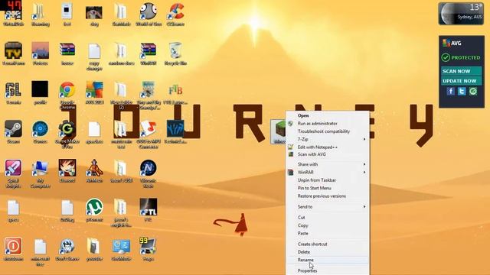Click the Sydney weather gadget

[x=461, y=14]
